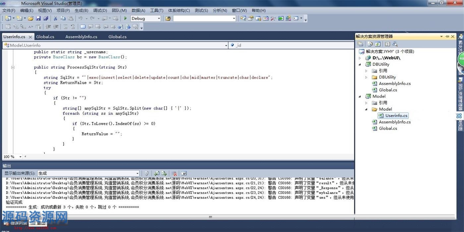
Task: Open the Model.Userinfo class dropdown
Action: coord(226,45)
